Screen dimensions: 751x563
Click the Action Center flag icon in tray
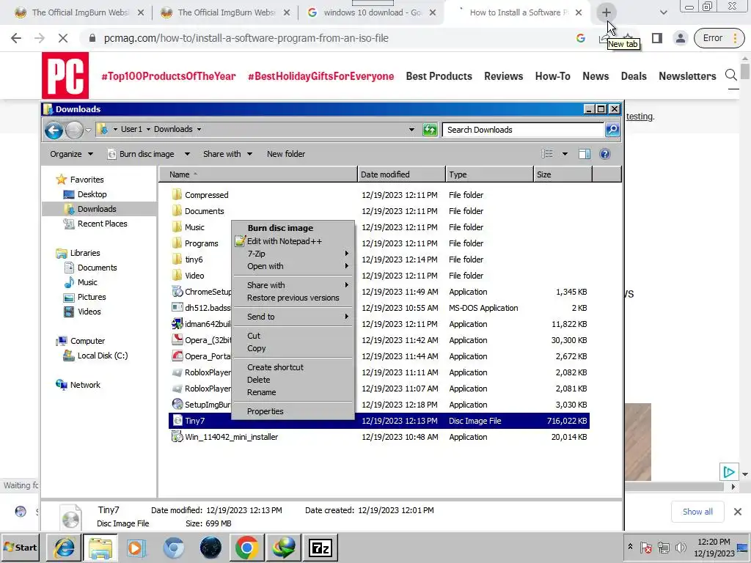[x=646, y=547]
